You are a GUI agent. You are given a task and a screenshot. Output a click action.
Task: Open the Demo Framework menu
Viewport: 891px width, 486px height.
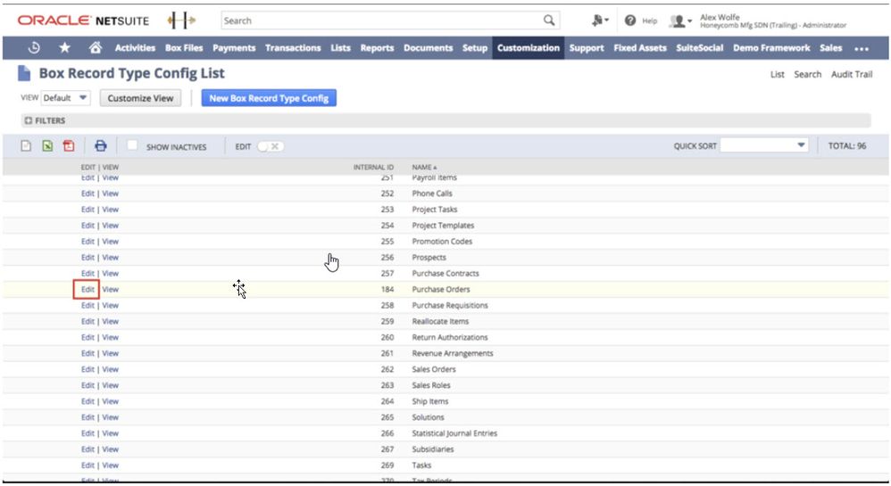(771, 48)
